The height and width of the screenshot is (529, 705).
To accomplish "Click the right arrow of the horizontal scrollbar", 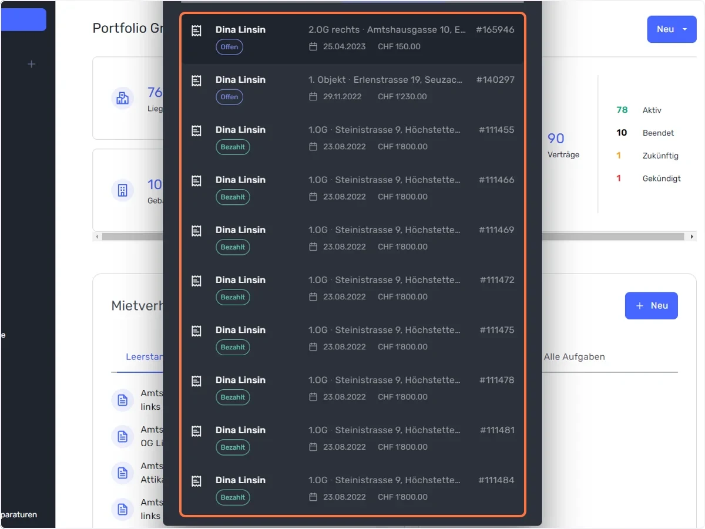I will click(692, 237).
